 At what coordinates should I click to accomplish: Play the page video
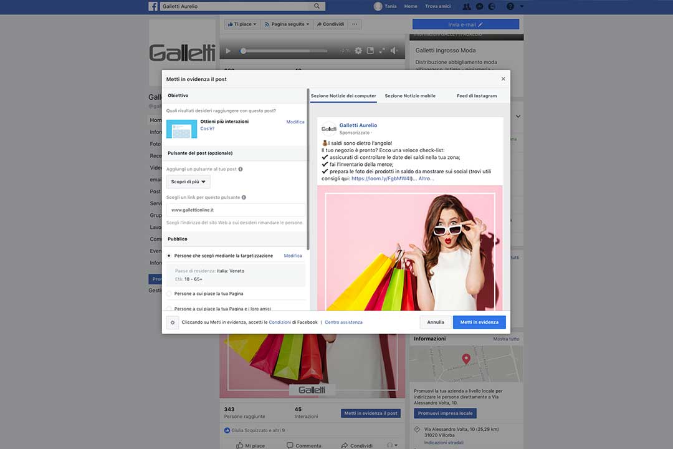pos(228,51)
